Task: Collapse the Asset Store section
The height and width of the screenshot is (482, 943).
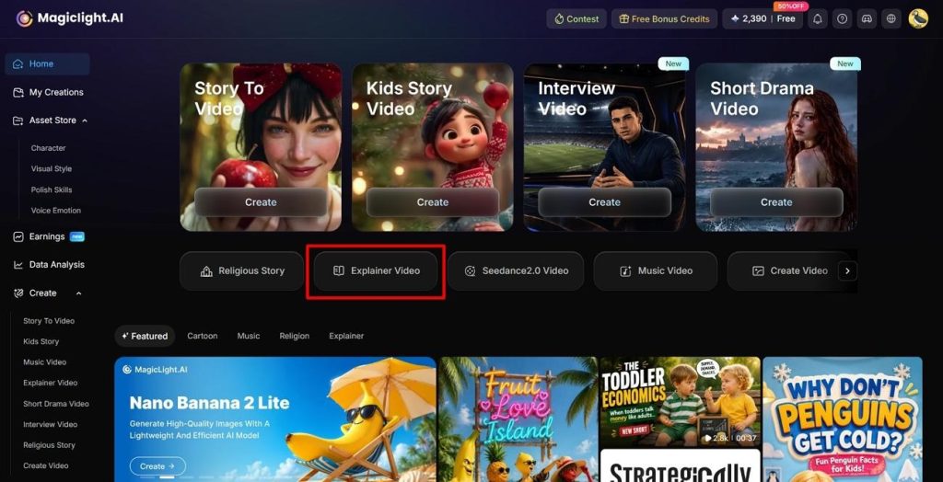Action: [x=84, y=120]
